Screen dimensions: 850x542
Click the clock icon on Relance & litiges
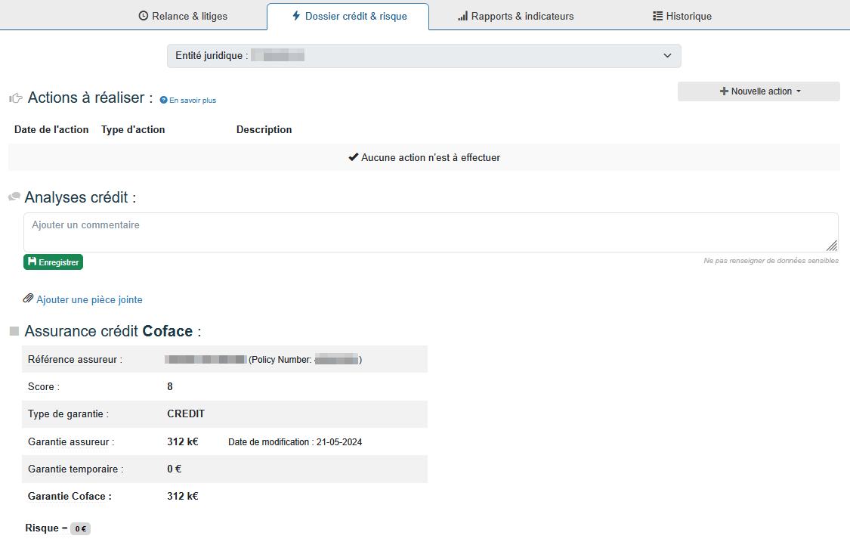(144, 16)
